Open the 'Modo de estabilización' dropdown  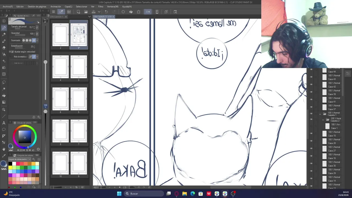(37, 57)
